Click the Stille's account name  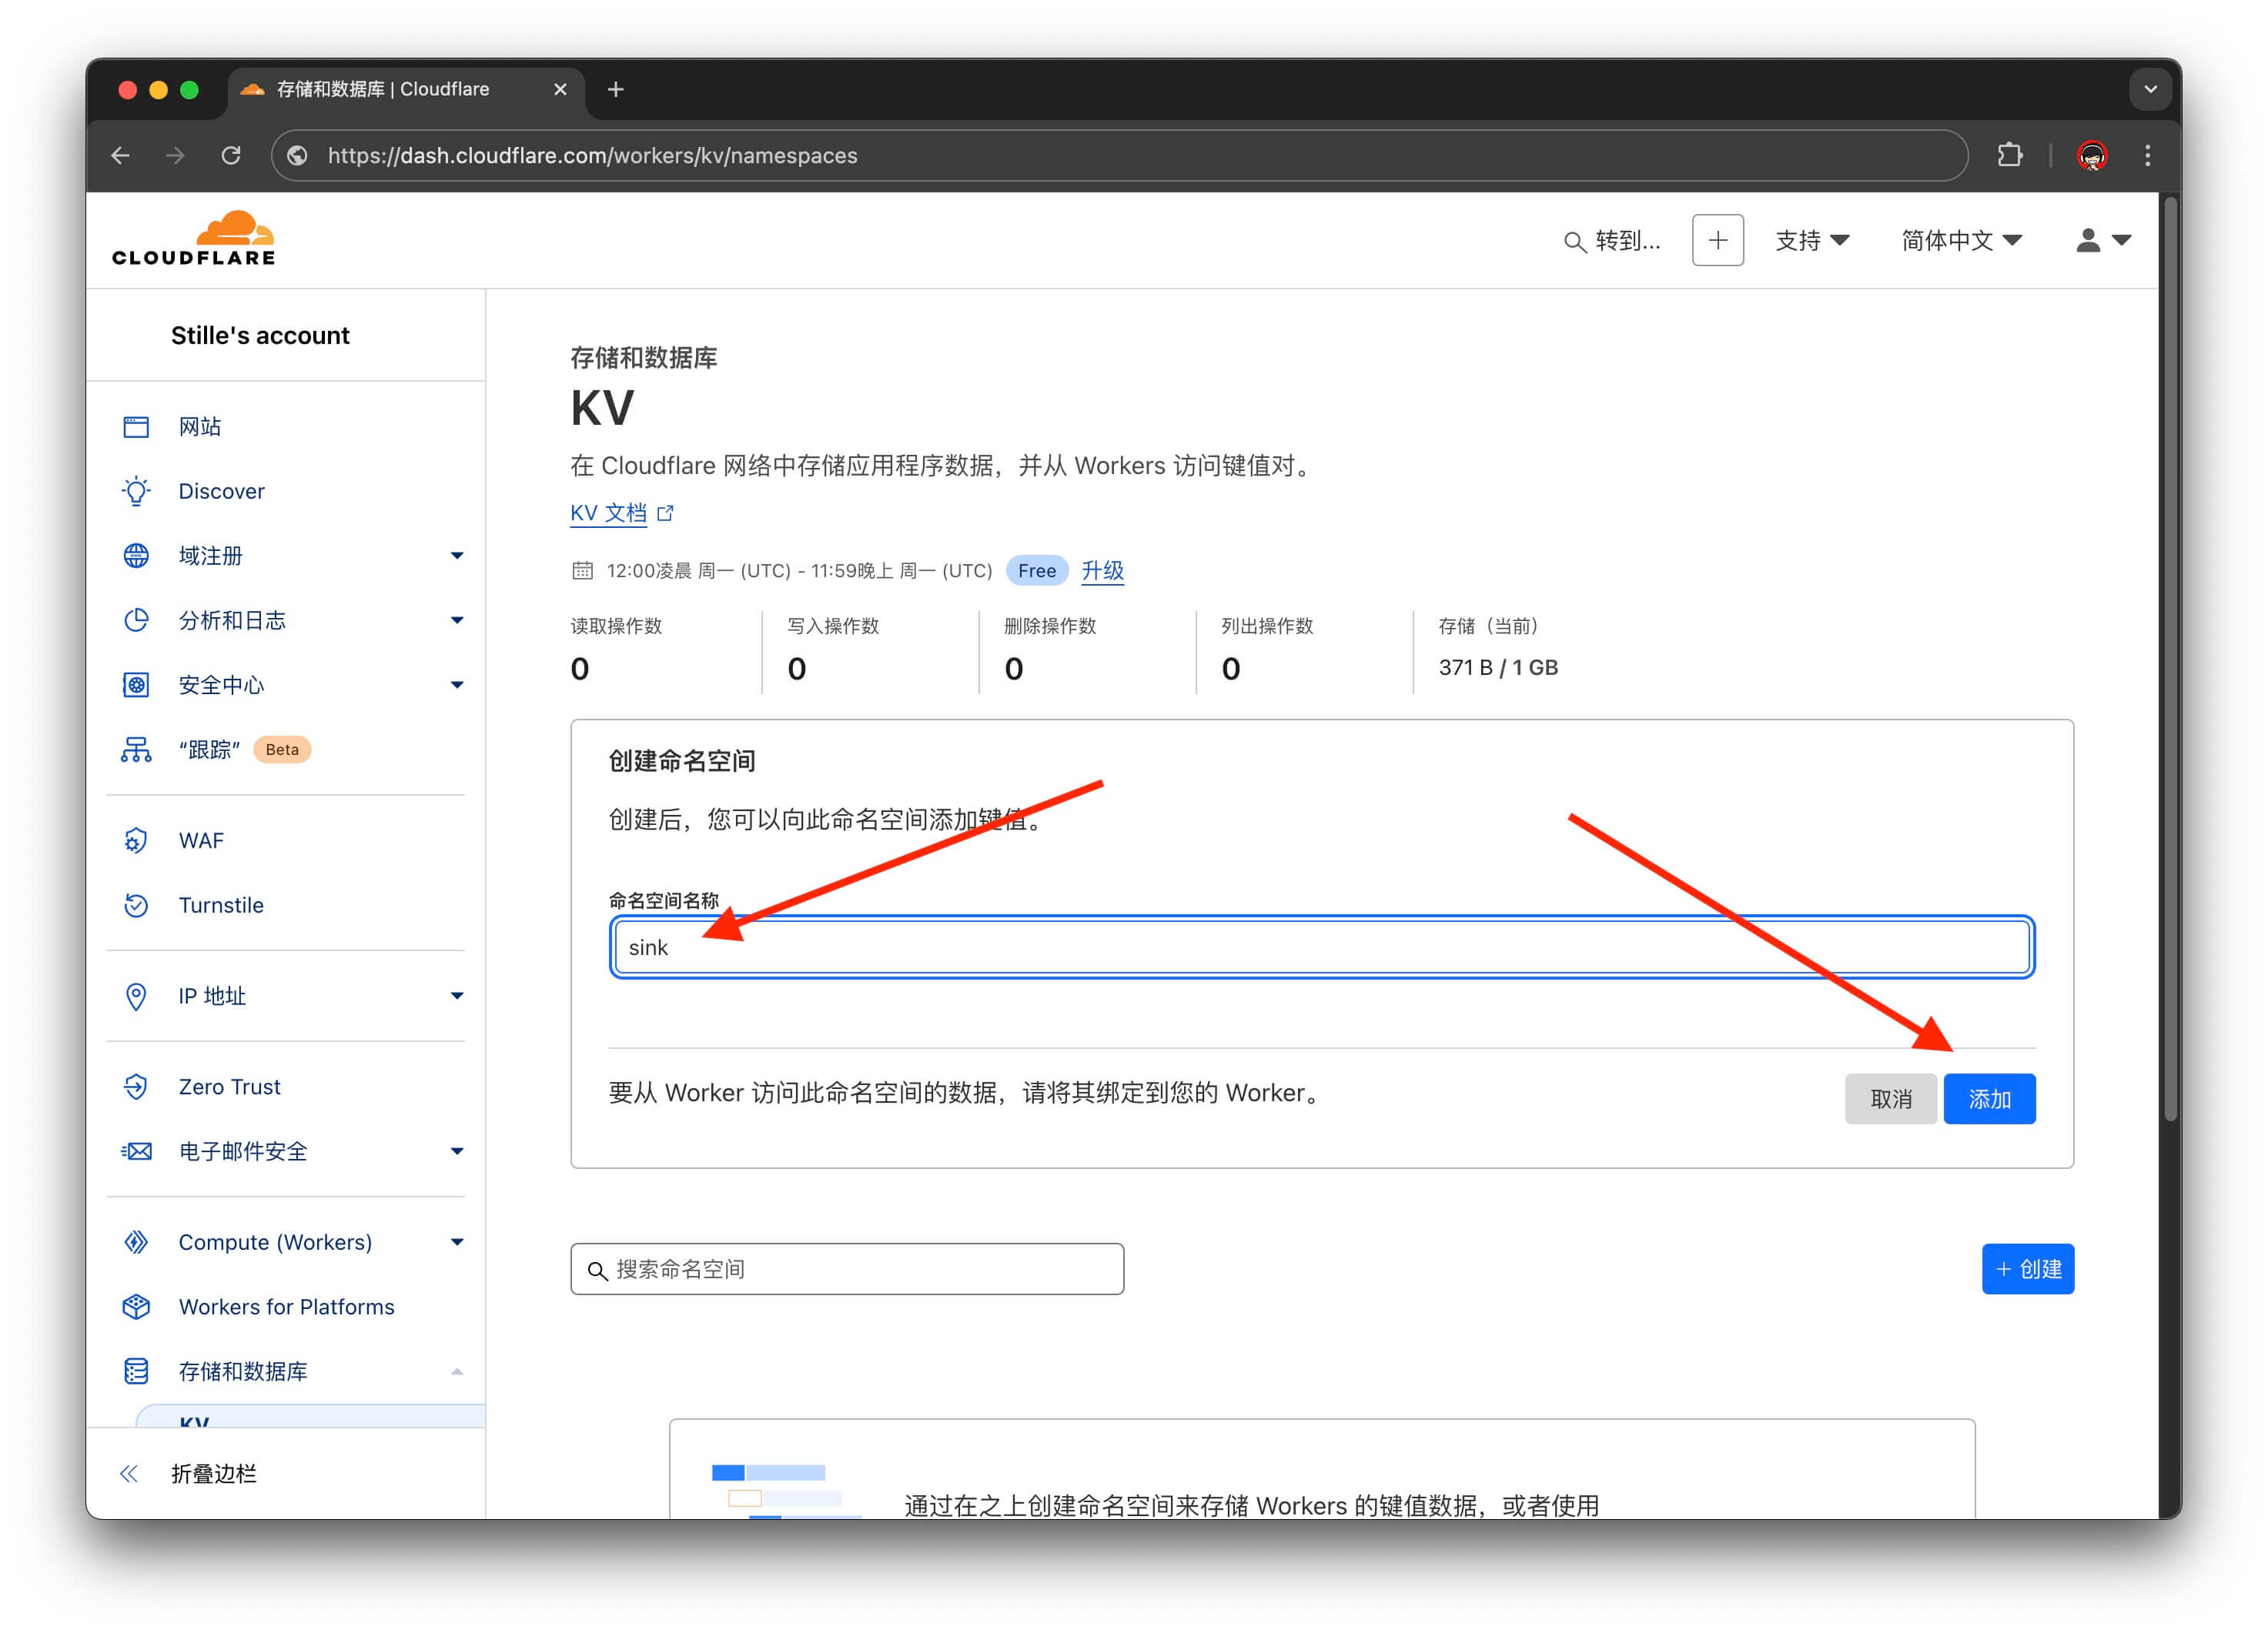pos(260,335)
